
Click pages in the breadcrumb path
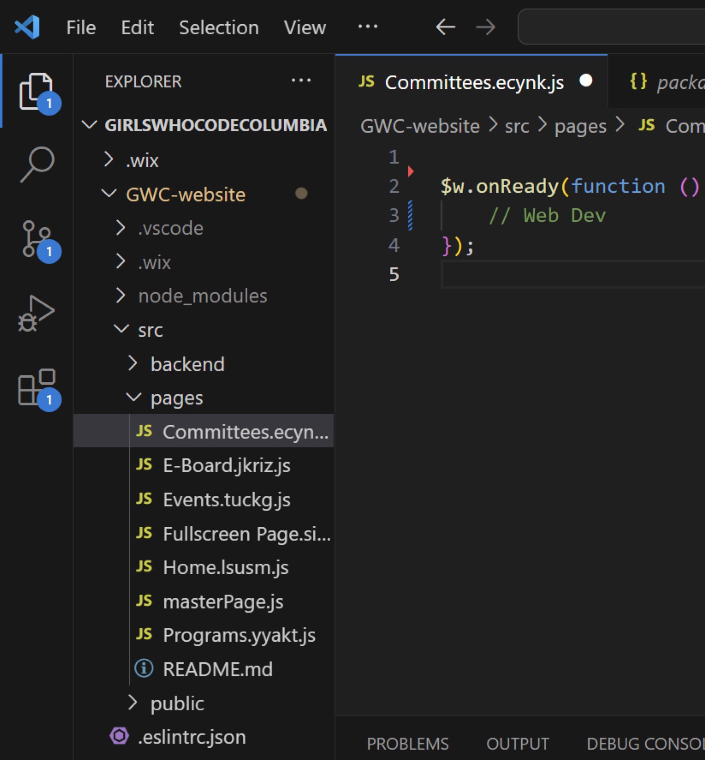tap(580, 127)
